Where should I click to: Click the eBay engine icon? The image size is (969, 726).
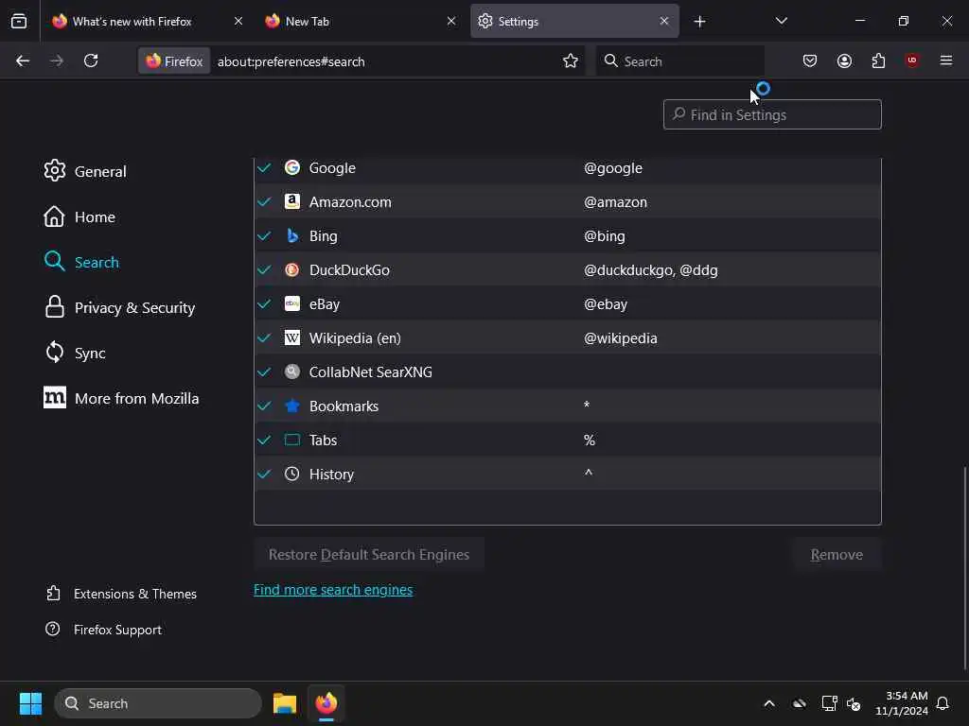pos(292,303)
